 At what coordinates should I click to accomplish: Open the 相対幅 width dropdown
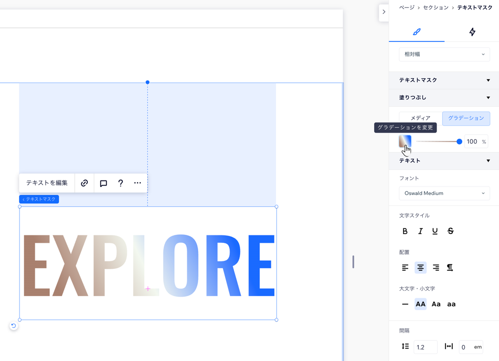tap(444, 54)
